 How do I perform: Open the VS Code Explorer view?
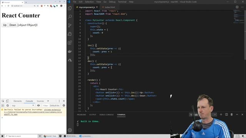click(x=70, y=8)
